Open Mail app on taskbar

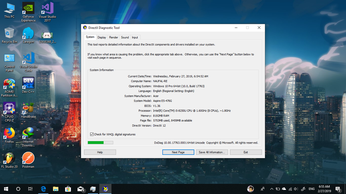(x=81, y=189)
